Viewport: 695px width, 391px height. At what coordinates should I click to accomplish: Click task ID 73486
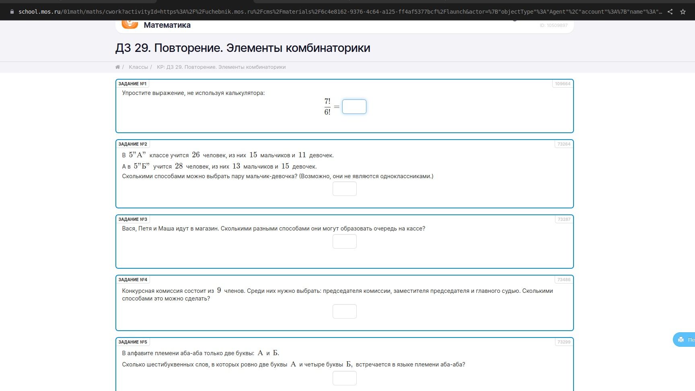click(x=564, y=280)
